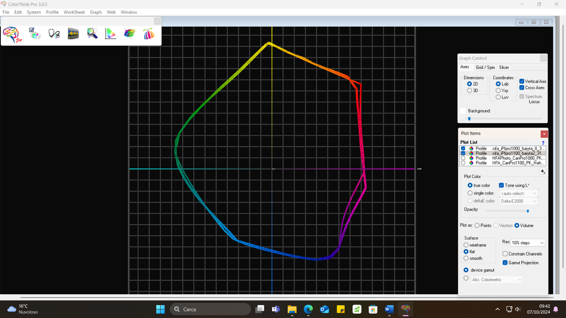The image size is (566, 318).
Task: Open the Worksheet pinwheel-hat icon
Action: tap(149, 34)
